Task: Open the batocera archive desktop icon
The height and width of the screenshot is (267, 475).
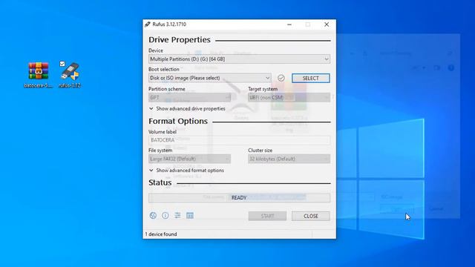Action: 39,74
